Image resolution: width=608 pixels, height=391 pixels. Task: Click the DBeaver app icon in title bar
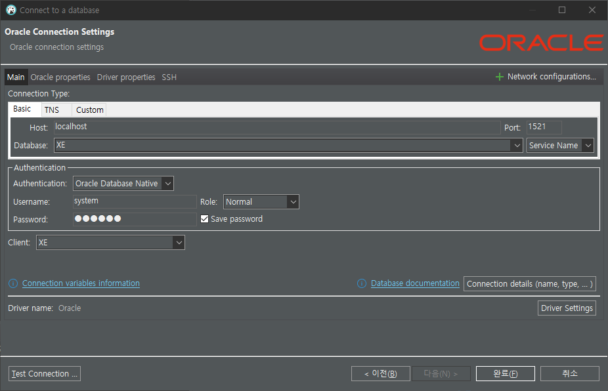pyautogui.click(x=11, y=10)
